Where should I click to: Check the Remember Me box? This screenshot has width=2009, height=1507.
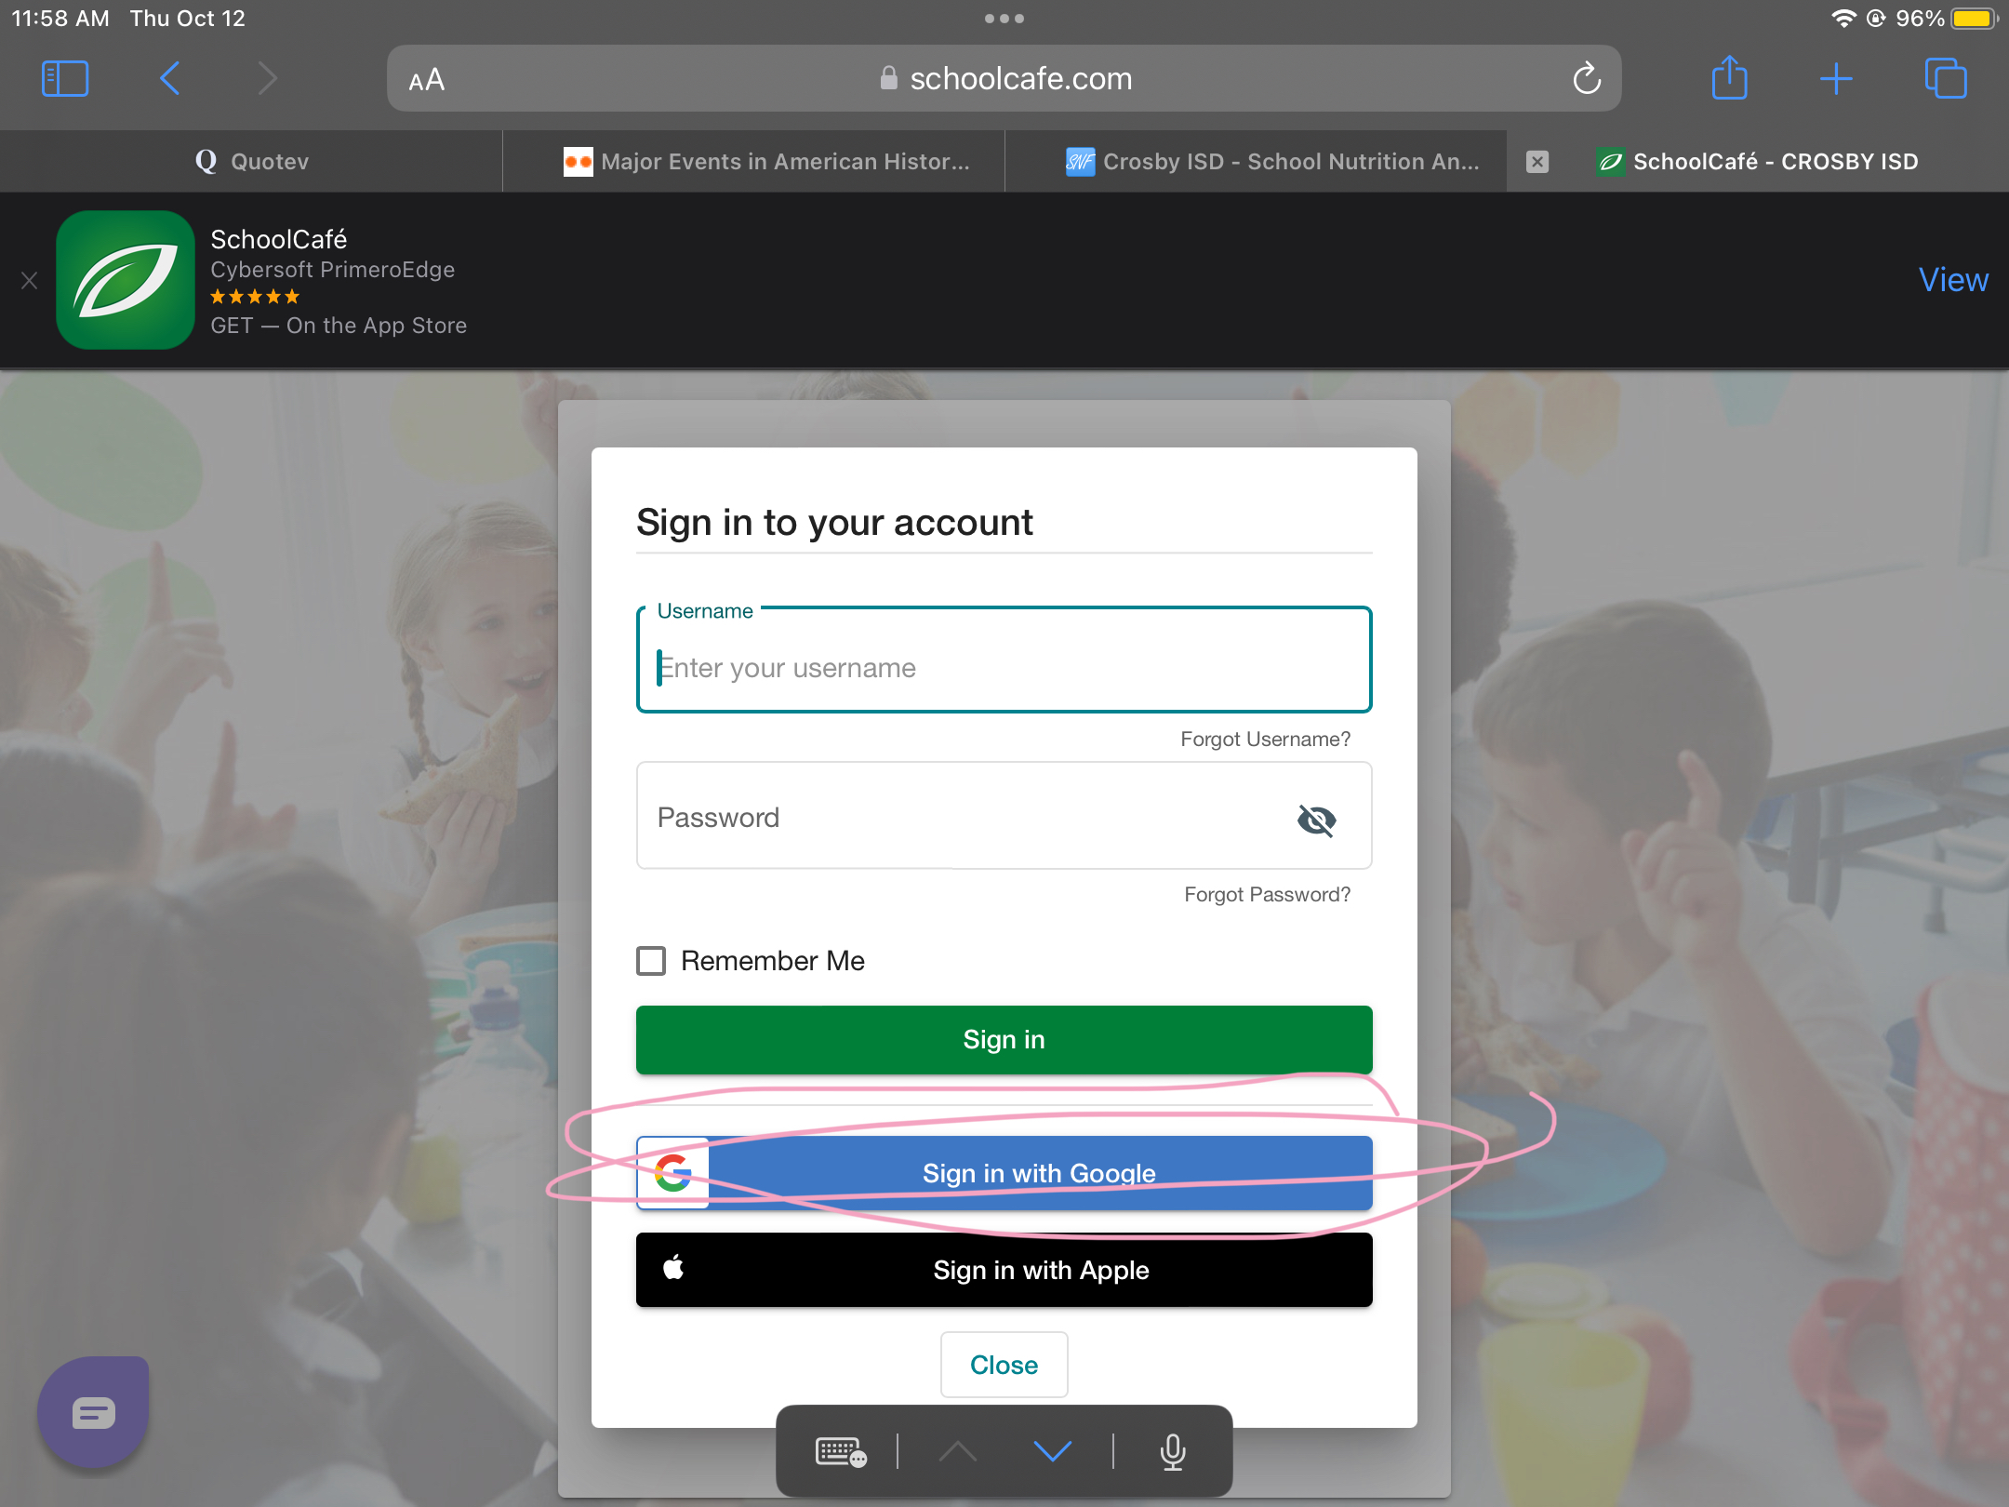(x=651, y=961)
